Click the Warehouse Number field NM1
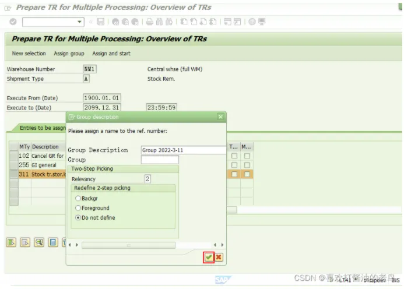This screenshot has width=404, height=289. click(x=90, y=69)
